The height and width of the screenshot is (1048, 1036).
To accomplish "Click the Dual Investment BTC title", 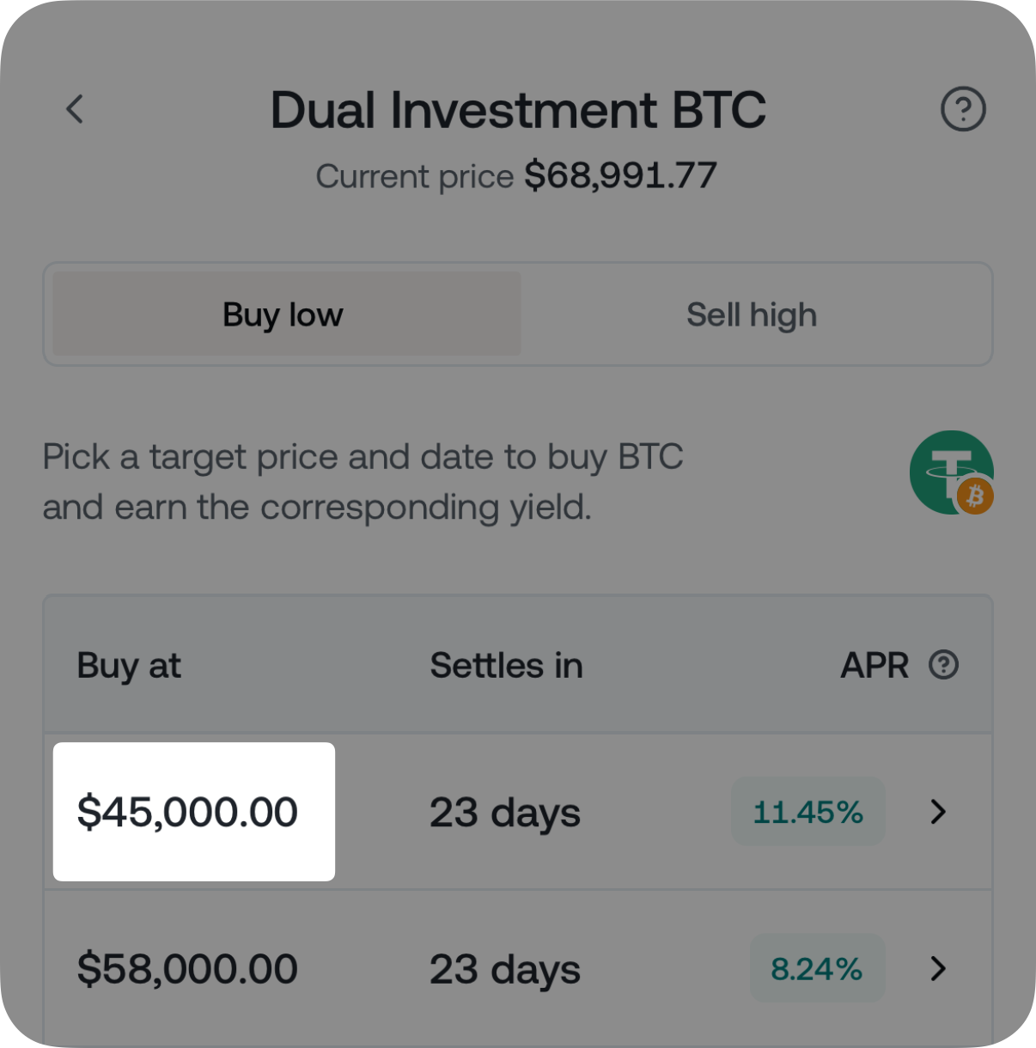I will pos(518,110).
